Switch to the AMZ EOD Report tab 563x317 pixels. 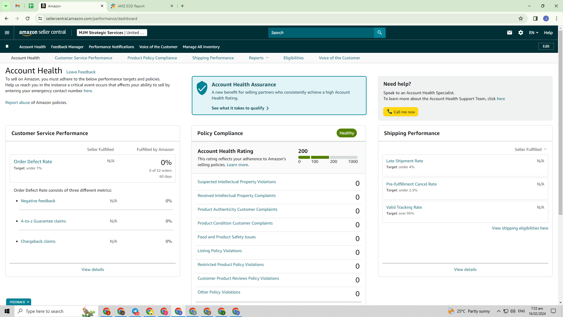click(x=142, y=6)
